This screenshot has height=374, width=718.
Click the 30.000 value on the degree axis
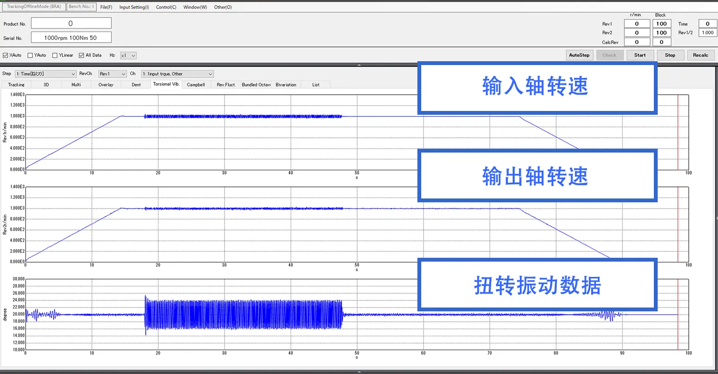18,279
